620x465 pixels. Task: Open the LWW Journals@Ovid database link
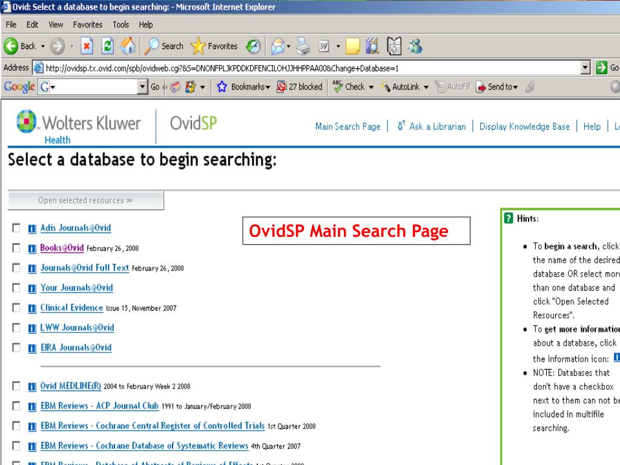click(x=77, y=328)
